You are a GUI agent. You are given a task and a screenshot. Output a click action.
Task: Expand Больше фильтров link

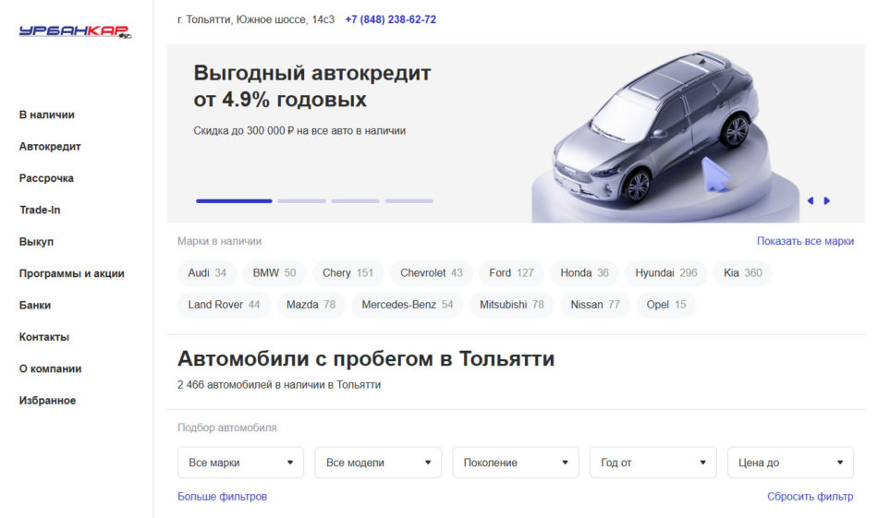coord(223,497)
